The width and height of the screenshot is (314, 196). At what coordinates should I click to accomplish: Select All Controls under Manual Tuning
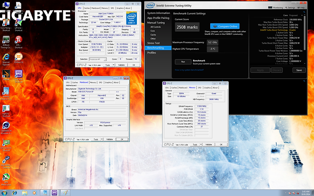tap(155, 27)
